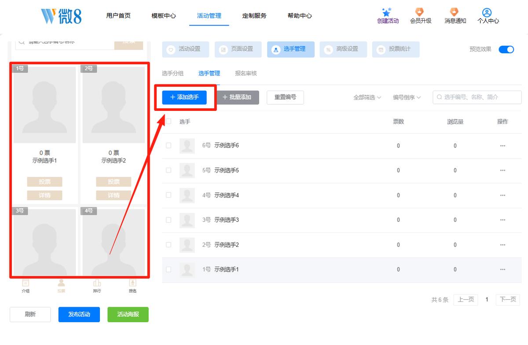Click the 批量添加 button
The height and width of the screenshot is (345, 528).
click(x=237, y=97)
